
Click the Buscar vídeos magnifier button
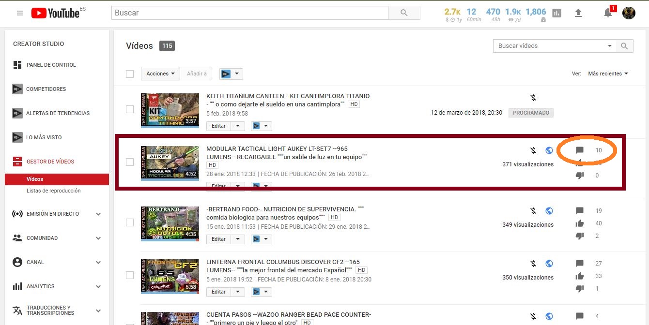click(624, 46)
